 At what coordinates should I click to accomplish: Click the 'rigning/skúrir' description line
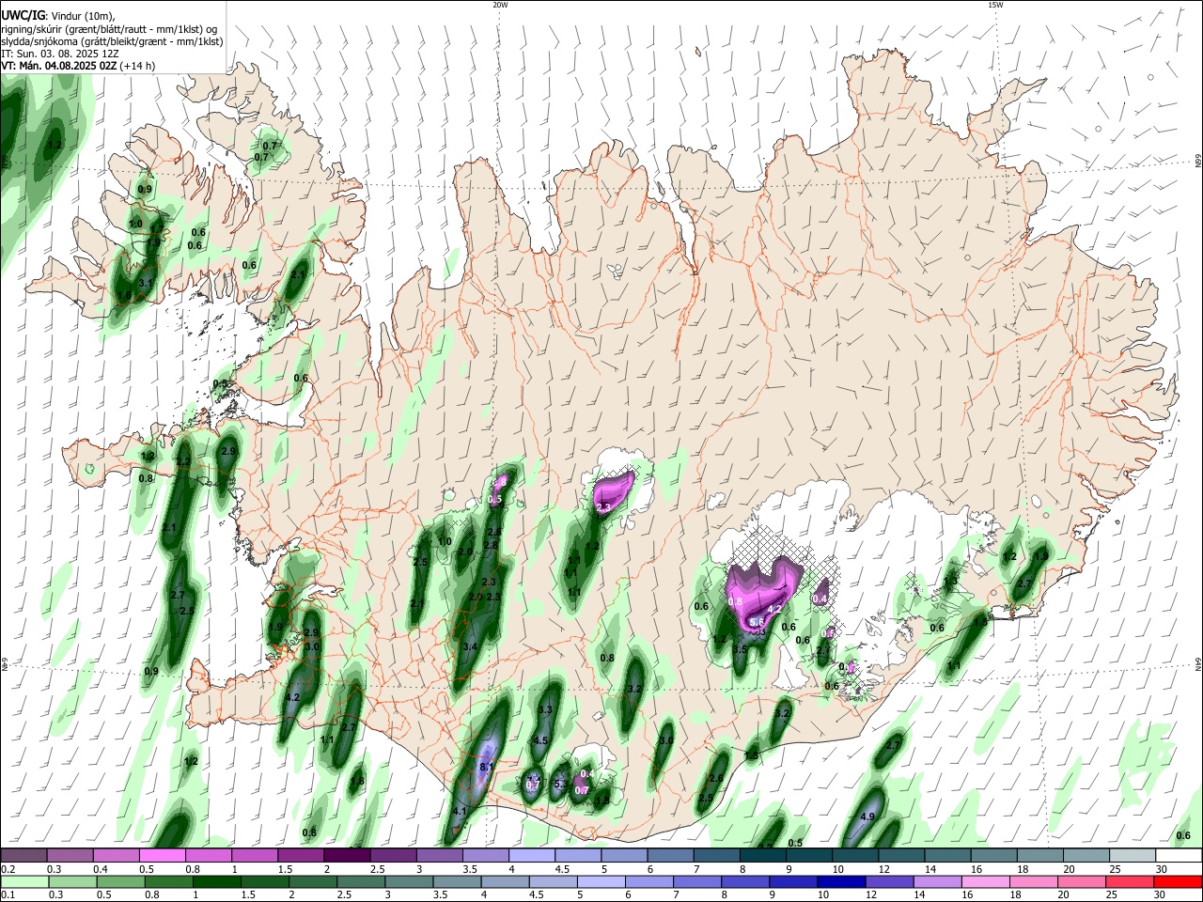[109, 28]
